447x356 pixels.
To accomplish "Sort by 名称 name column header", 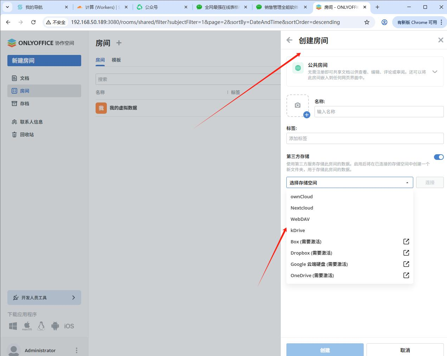I will (x=100, y=92).
